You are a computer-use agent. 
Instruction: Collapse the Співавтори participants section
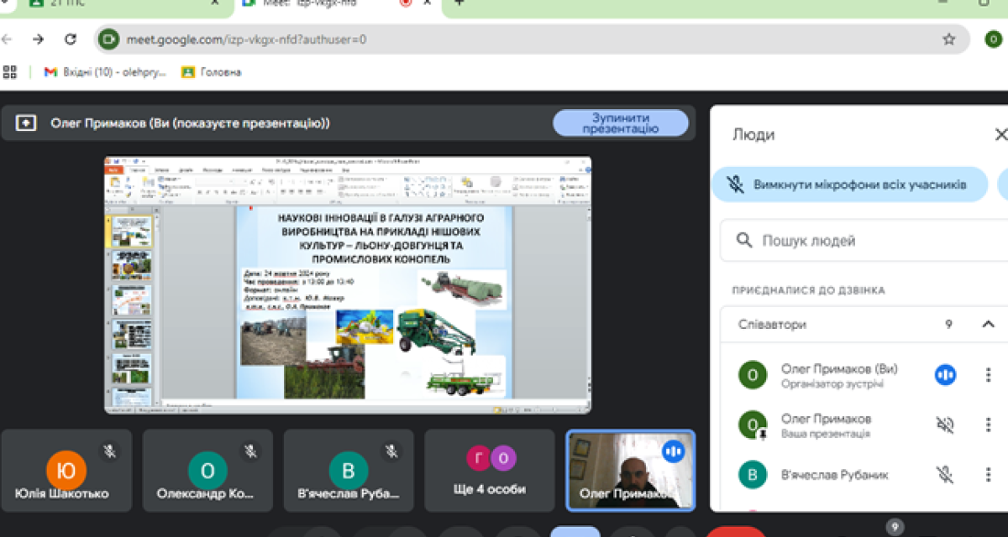tap(988, 325)
